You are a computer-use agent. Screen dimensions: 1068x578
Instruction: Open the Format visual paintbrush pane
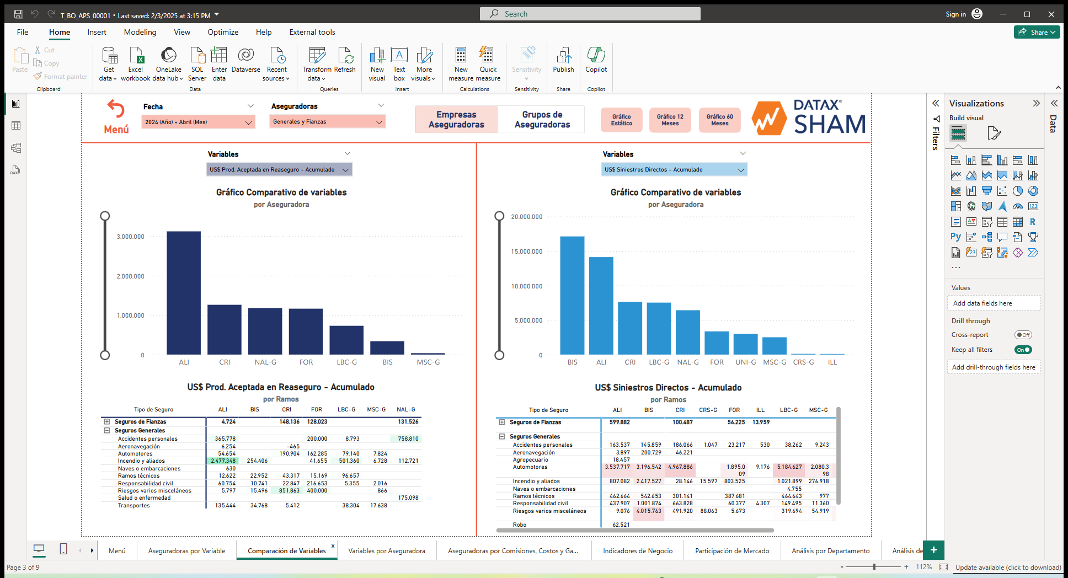point(994,133)
